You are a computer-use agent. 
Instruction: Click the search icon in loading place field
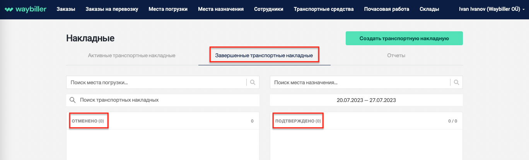tap(253, 82)
